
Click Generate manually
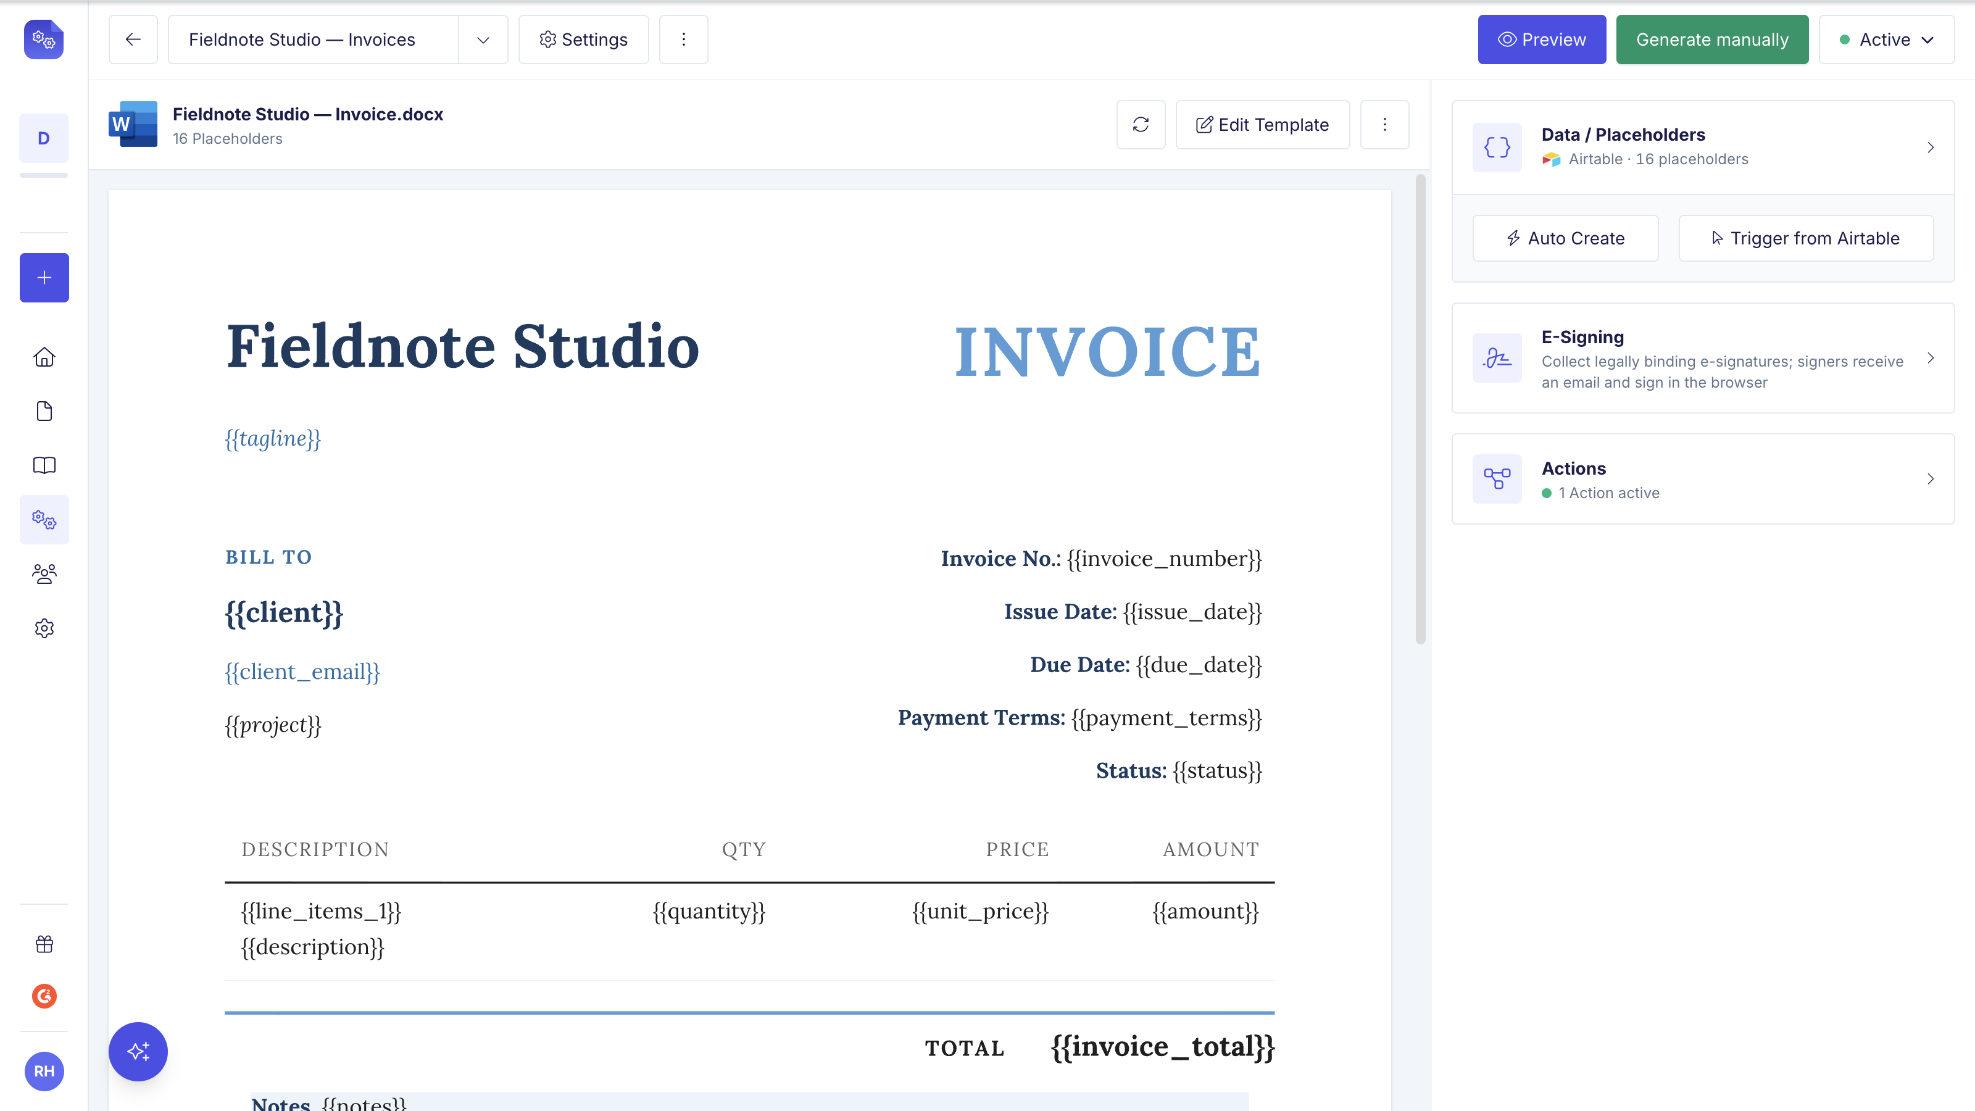point(1711,39)
